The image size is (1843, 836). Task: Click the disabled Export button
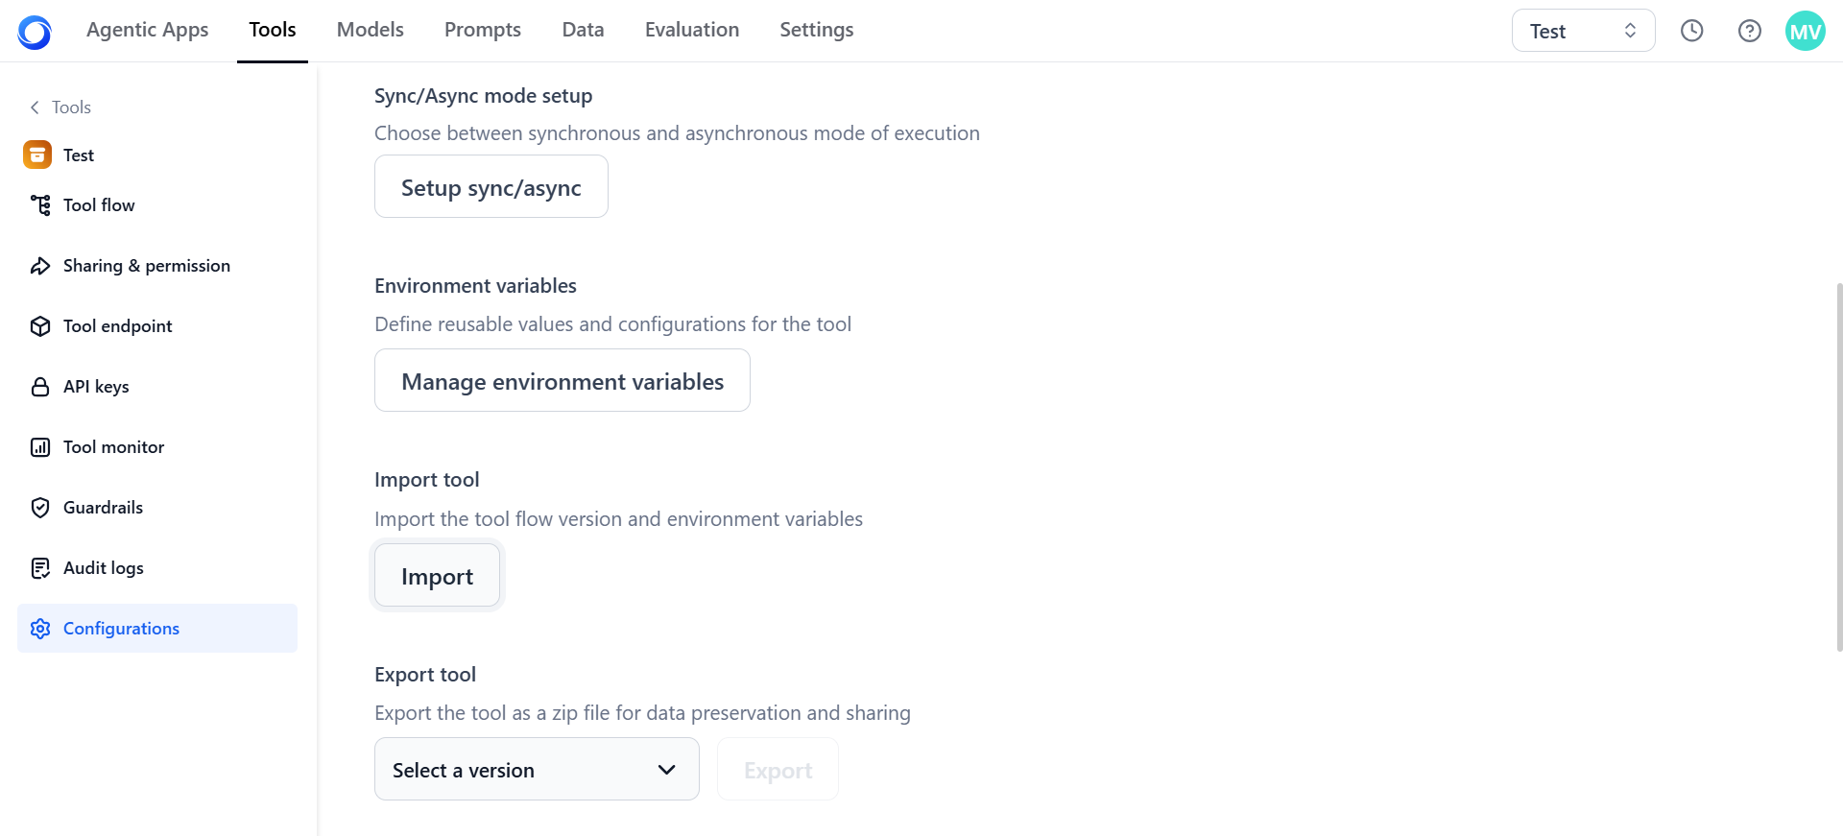tap(778, 770)
